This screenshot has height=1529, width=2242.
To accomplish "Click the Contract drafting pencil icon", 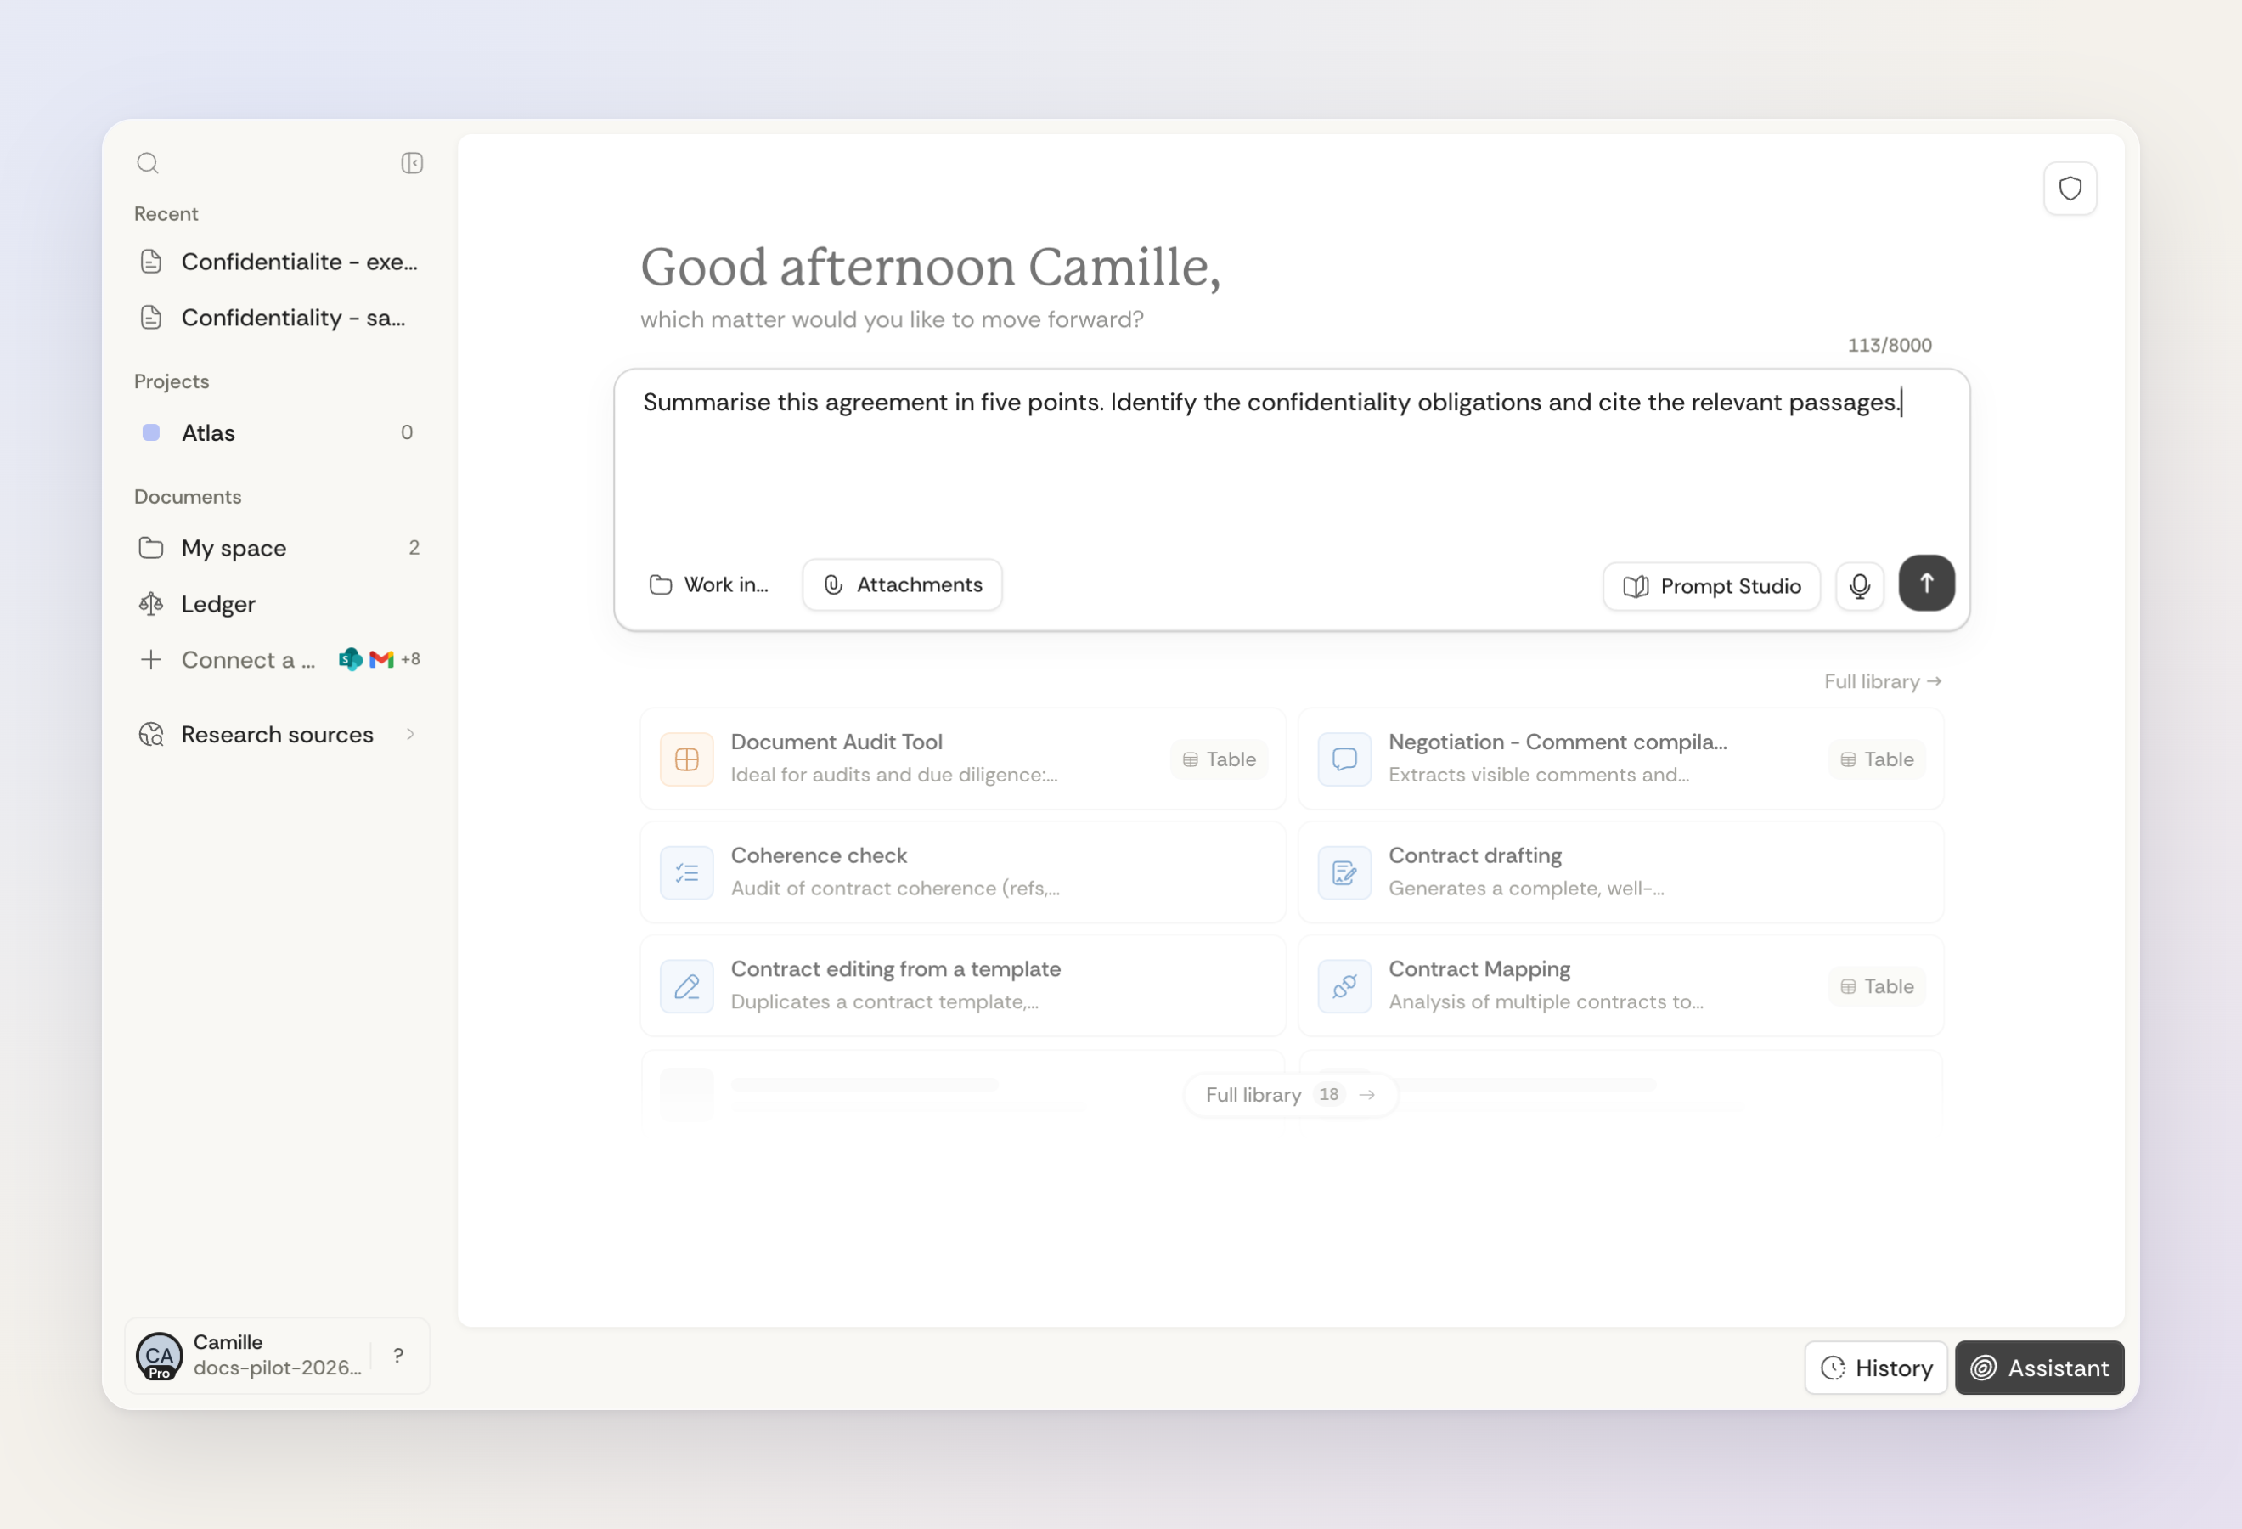I will point(1344,873).
